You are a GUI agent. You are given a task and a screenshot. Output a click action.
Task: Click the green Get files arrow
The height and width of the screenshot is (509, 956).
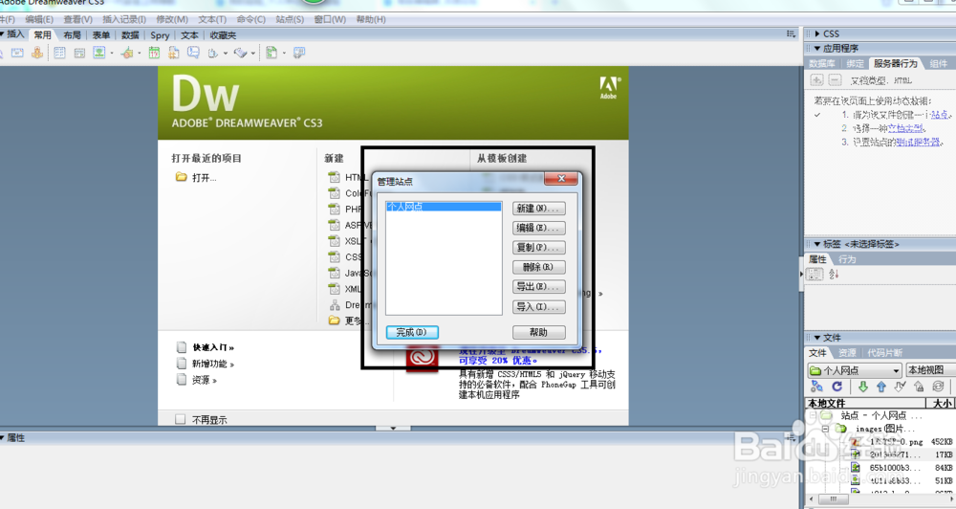(x=862, y=387)
